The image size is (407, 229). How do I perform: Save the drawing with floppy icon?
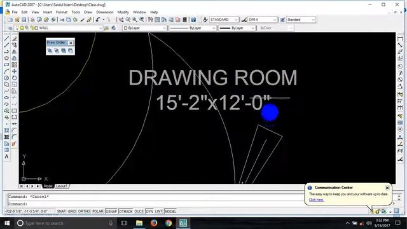24,20
